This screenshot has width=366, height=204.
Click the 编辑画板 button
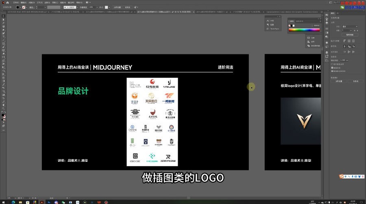pos(350,35)
